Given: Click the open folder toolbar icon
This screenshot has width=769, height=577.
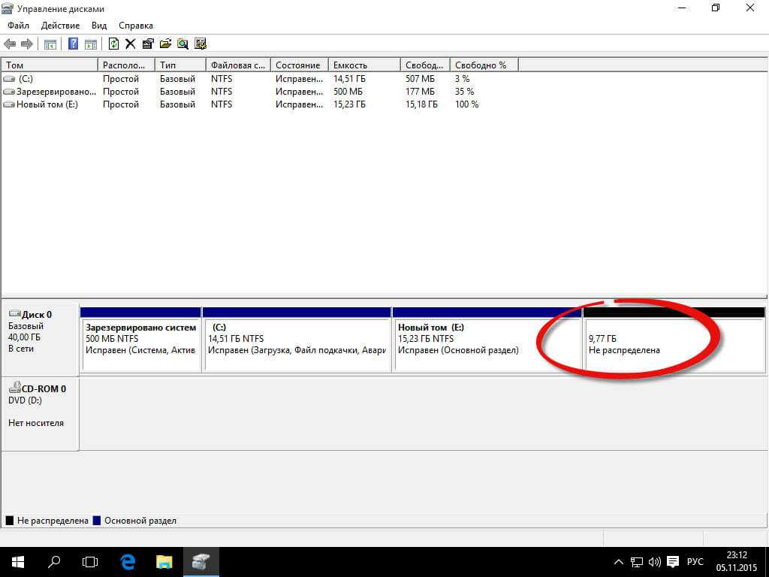Looking at the screenshot, I should (x=165, y=44).
